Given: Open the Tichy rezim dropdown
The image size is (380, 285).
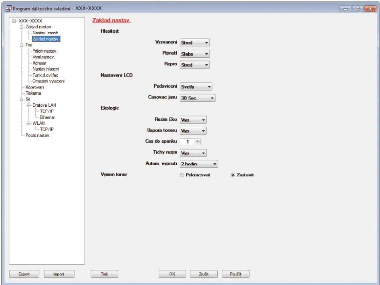Looking at the screenshot, I should (x=193, y=153).
